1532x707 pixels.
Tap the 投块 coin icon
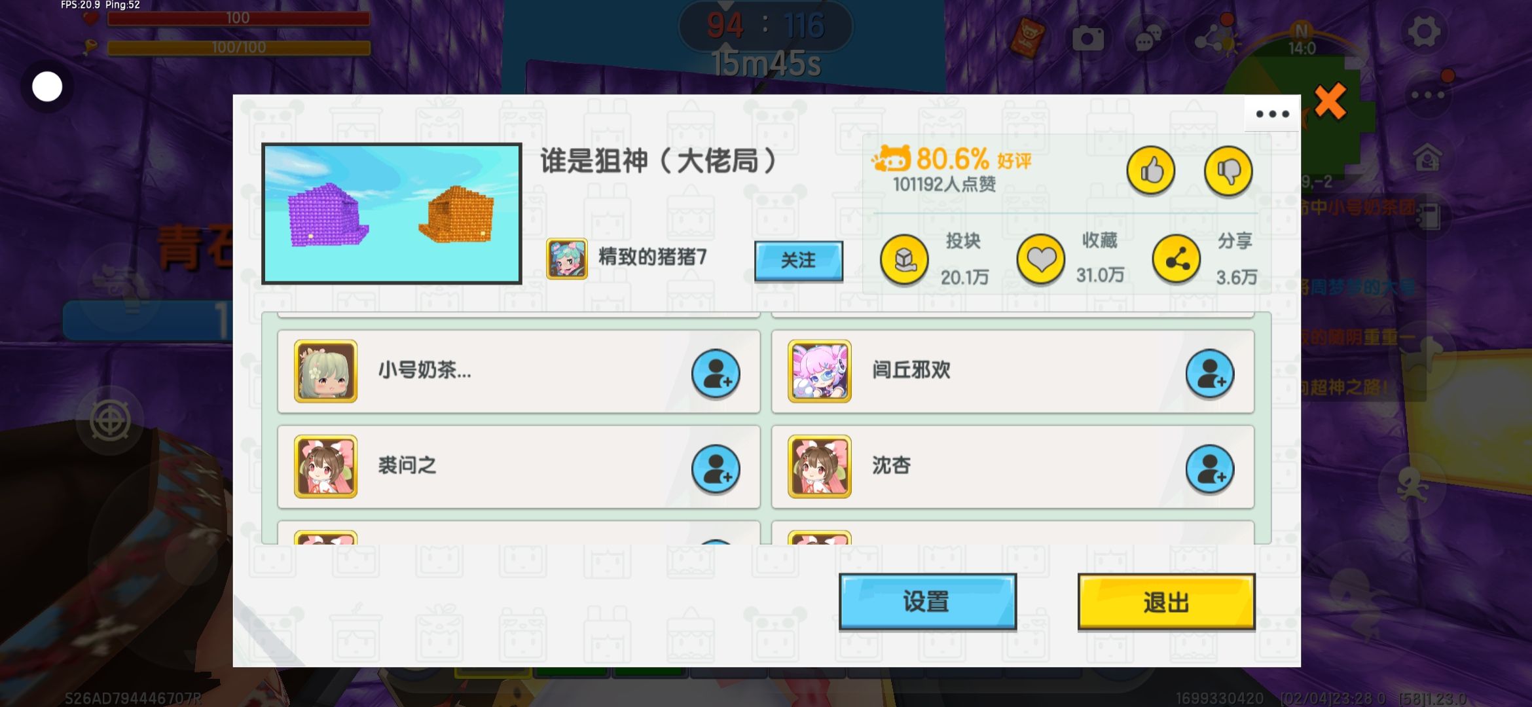[x=904, y=260]
